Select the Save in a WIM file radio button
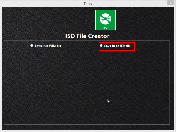Viewport: 176px width, 132px height. pos(32,46)
